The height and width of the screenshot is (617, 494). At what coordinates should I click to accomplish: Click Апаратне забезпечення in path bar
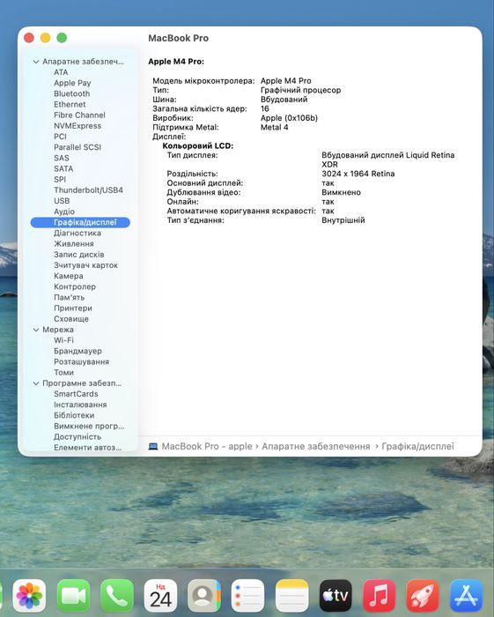[x=316, y=446]
